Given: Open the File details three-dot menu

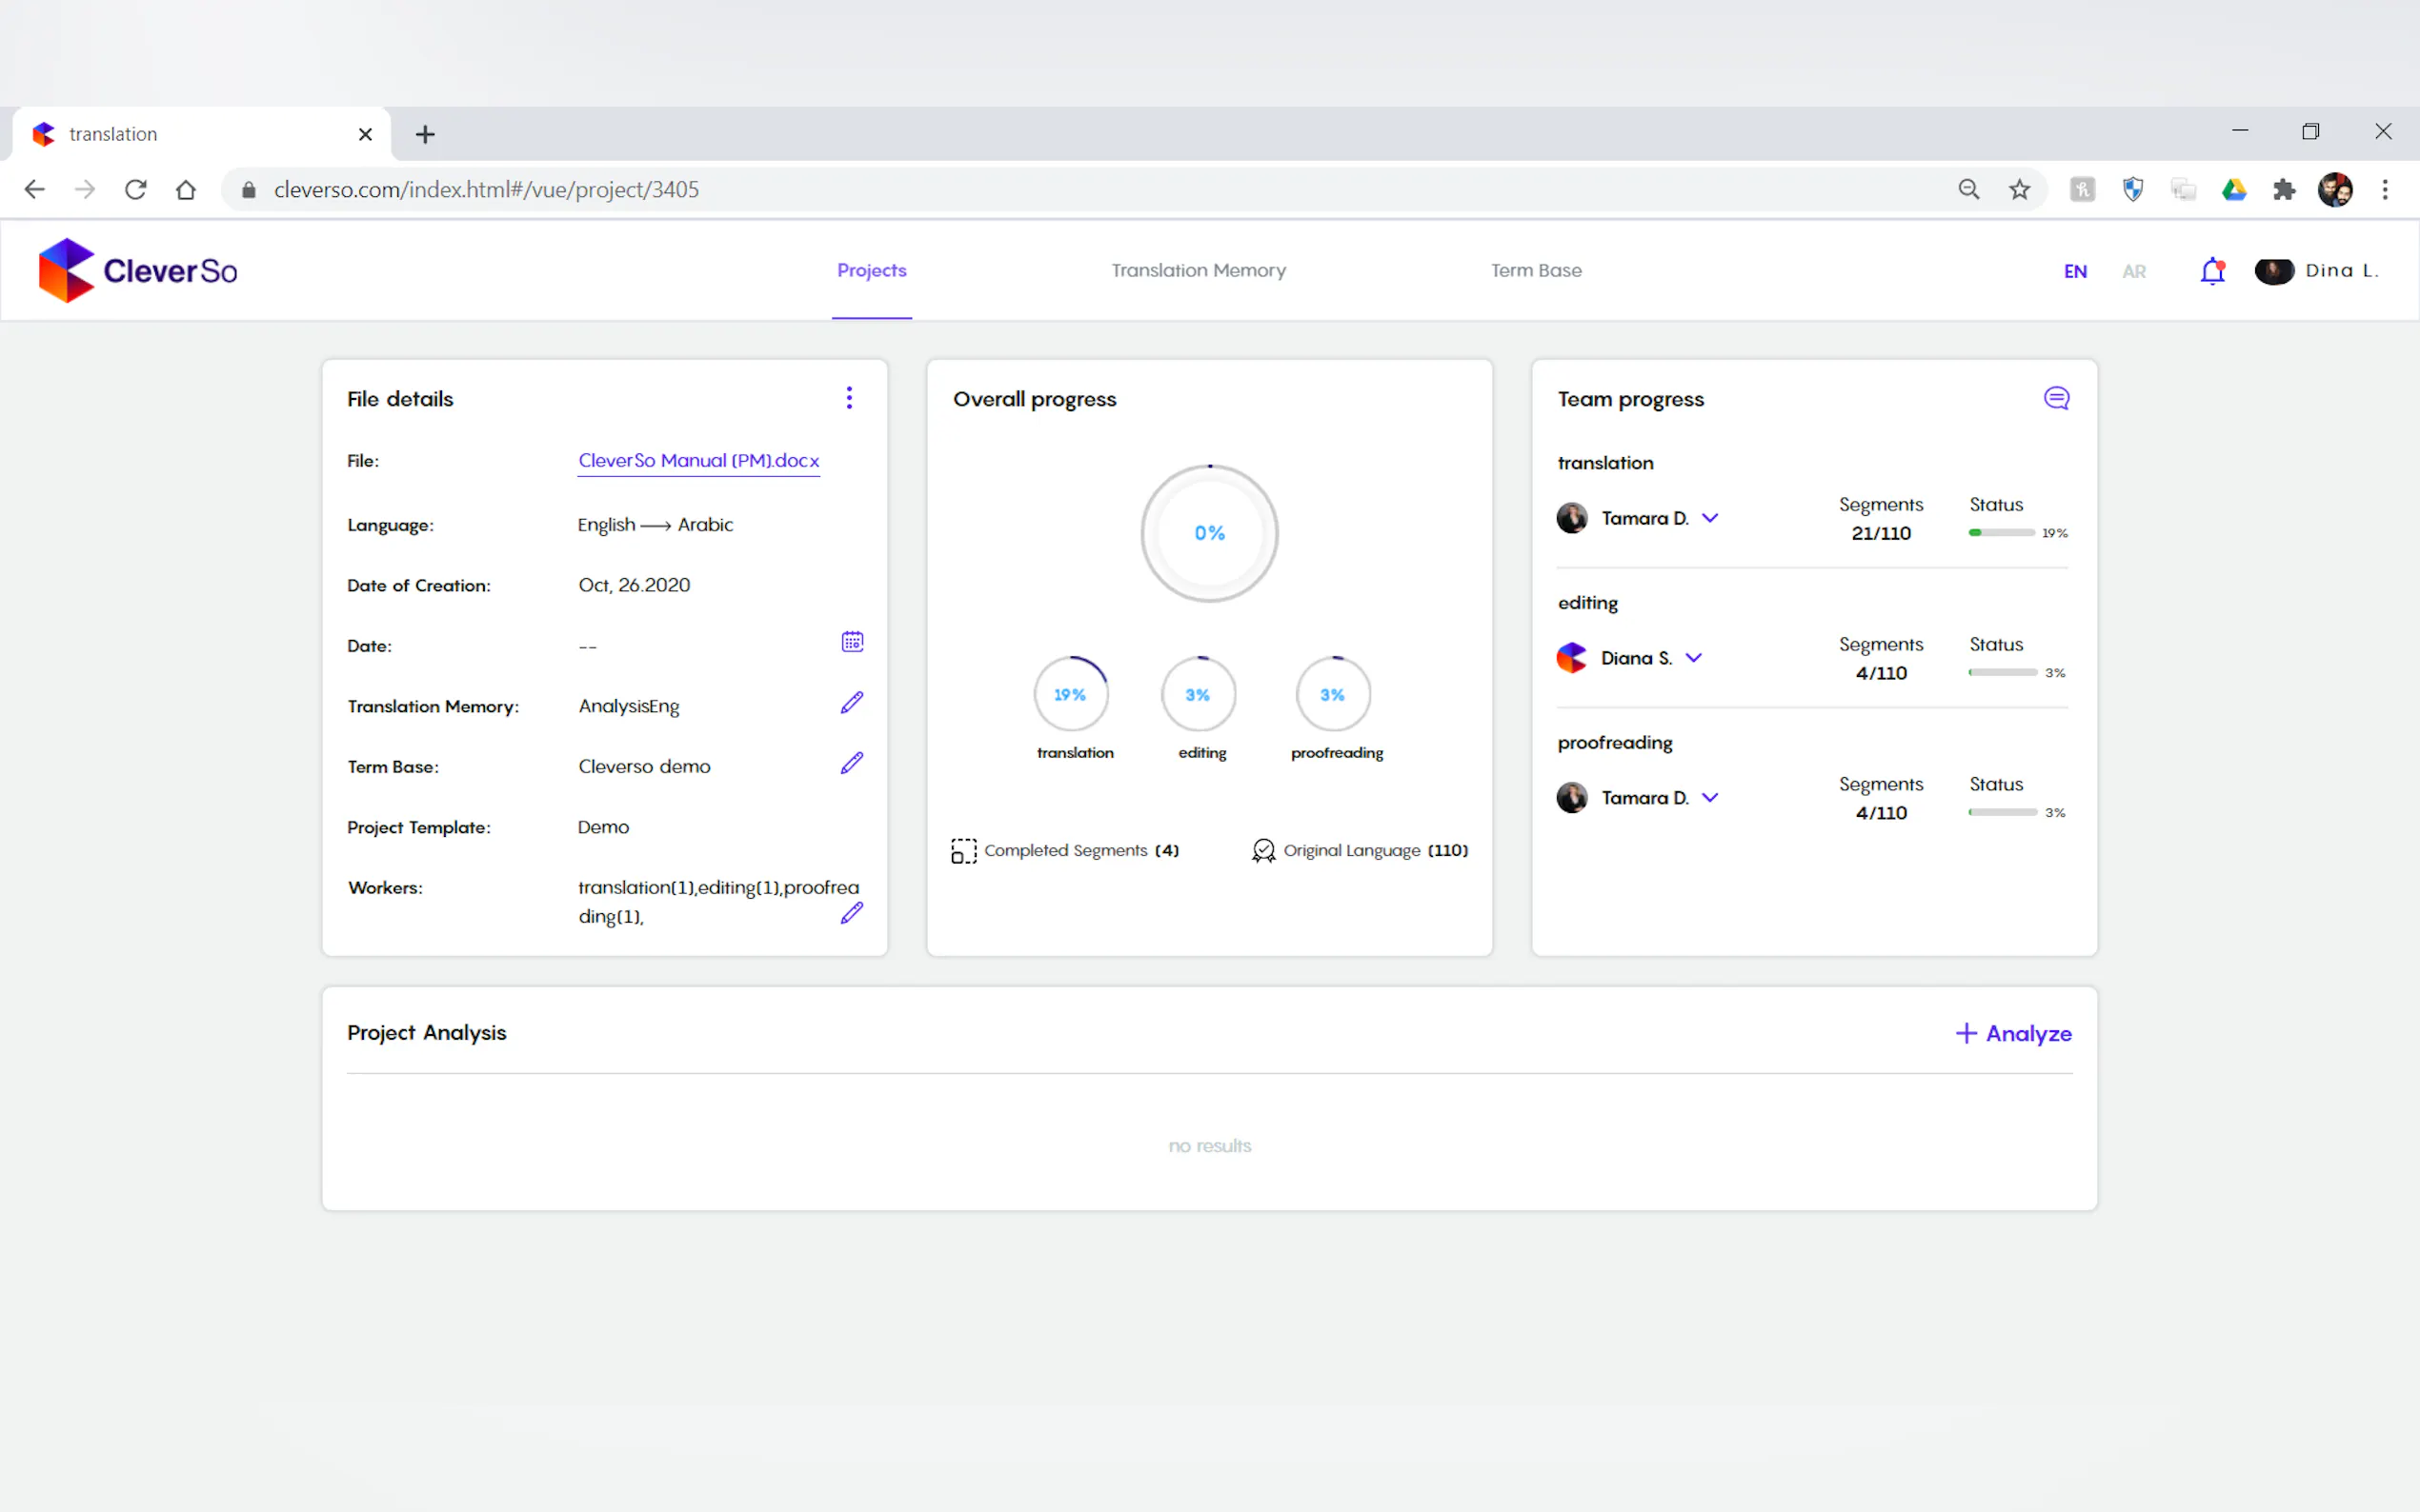Looking at the screenshot, I should (849, 398).
